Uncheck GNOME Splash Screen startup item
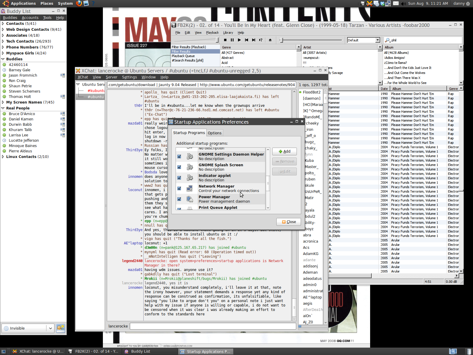The image size is (473, 355). tap(179, 167)
